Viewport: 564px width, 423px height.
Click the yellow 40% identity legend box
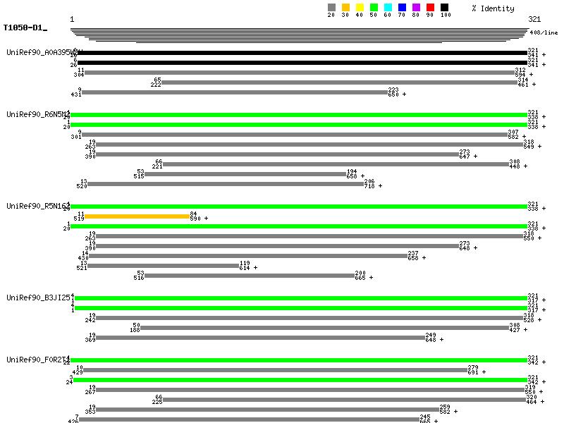point(360,8)
